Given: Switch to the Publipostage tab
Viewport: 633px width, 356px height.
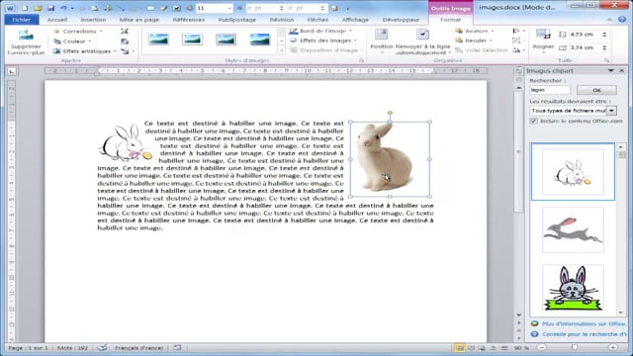Looking at the screenshot, I should tap(237, 20).
